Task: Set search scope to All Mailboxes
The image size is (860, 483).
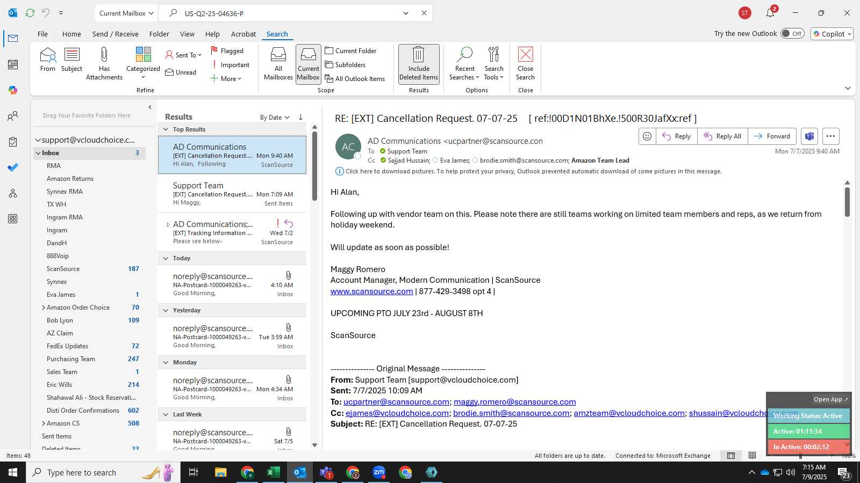Action: (x=278, y=63)
